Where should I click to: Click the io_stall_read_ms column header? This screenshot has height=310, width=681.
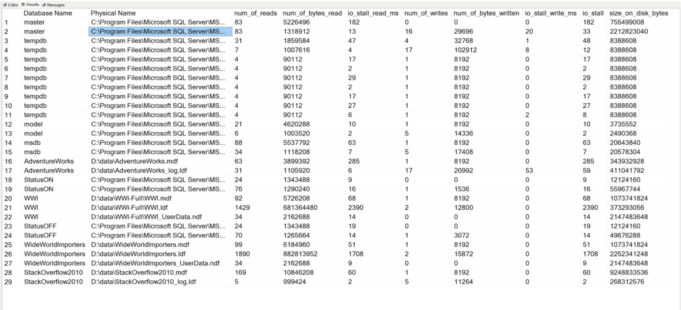(x=373, y=13)
